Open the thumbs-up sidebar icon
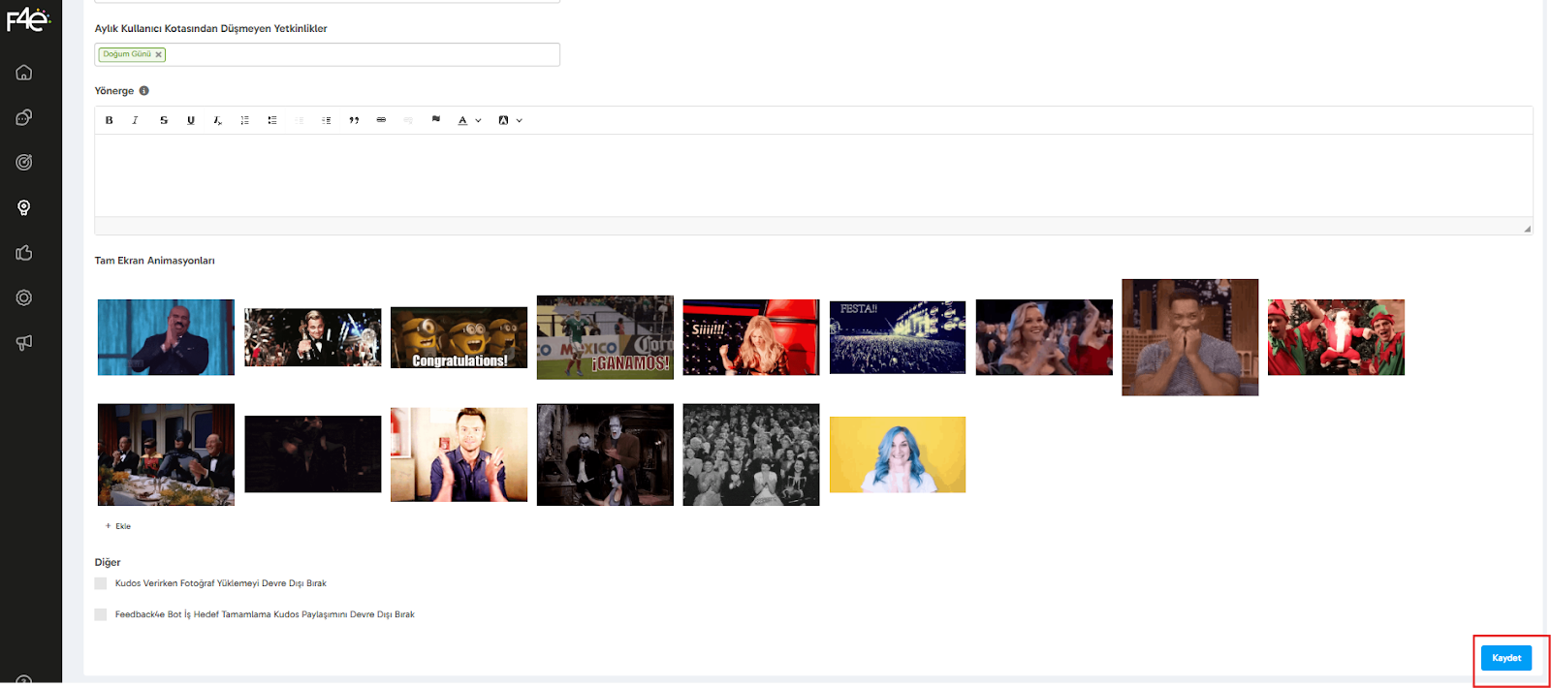Screen dimensions: 1551x688 24,253
